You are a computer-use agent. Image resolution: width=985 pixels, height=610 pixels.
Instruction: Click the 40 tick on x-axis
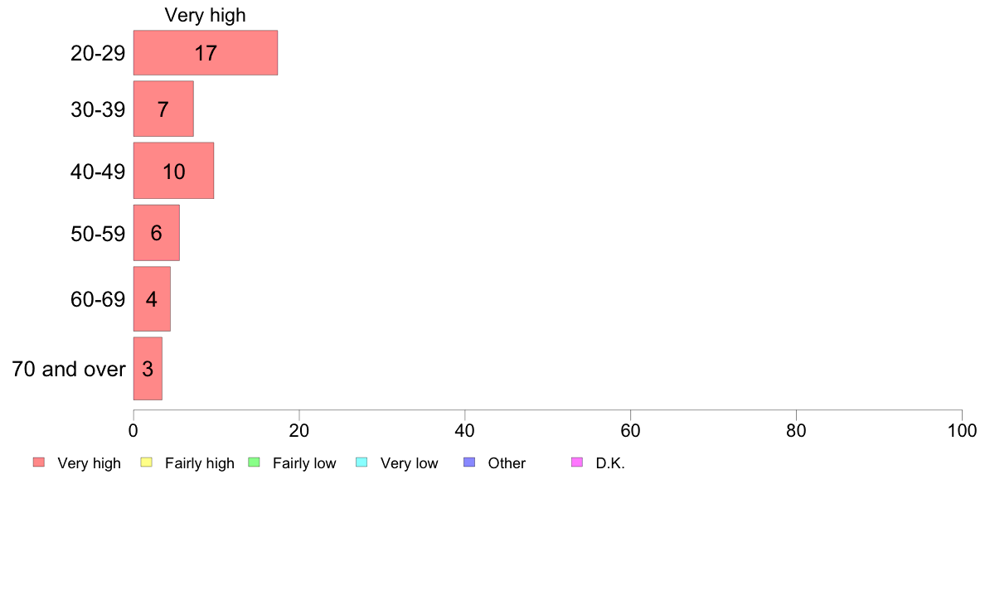465,430
